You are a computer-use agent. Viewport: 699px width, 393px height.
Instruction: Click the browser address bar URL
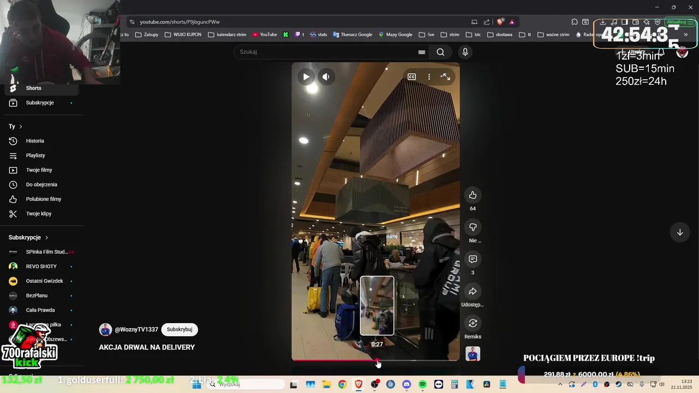(x=180, y=22)
